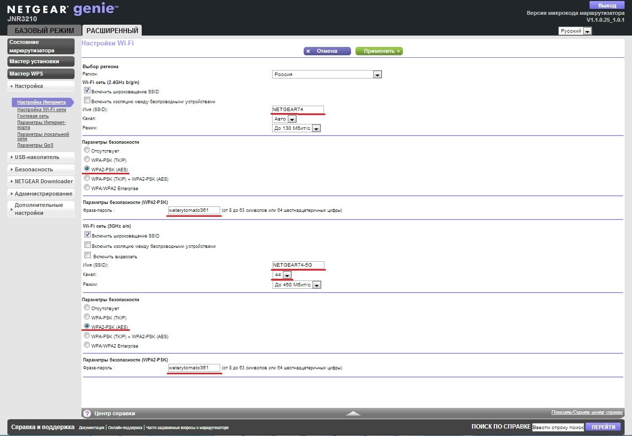Toggle SSID broadcast checkbox for 2.4GHz network
The width and height of the screenshot is (632, 436).
coord(87,91)
